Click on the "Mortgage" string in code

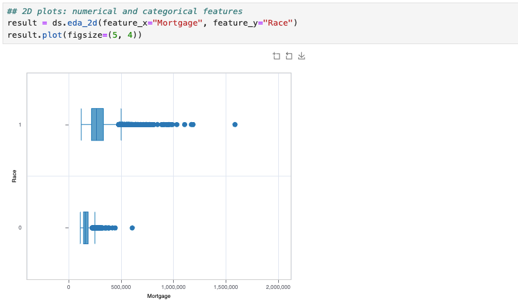tap(178, 23)
